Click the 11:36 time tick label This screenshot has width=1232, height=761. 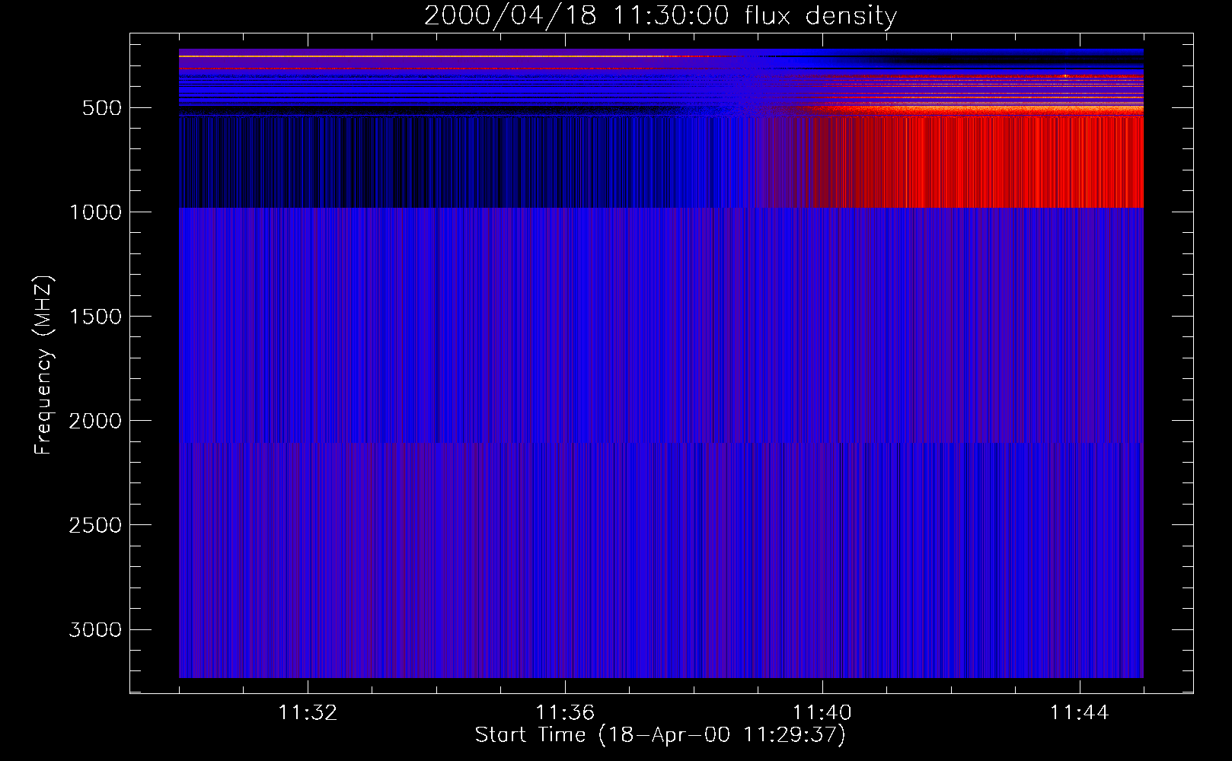tap(565, 713)
